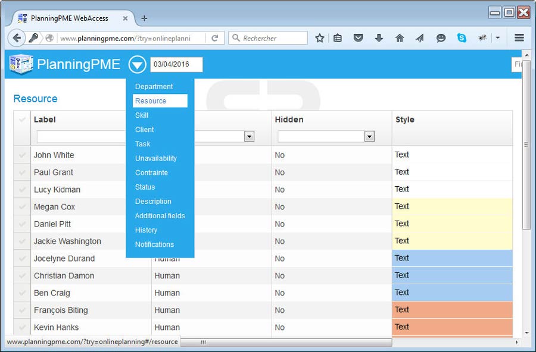Click the search magnifier icon in Rechercher box

pos(236,38)
